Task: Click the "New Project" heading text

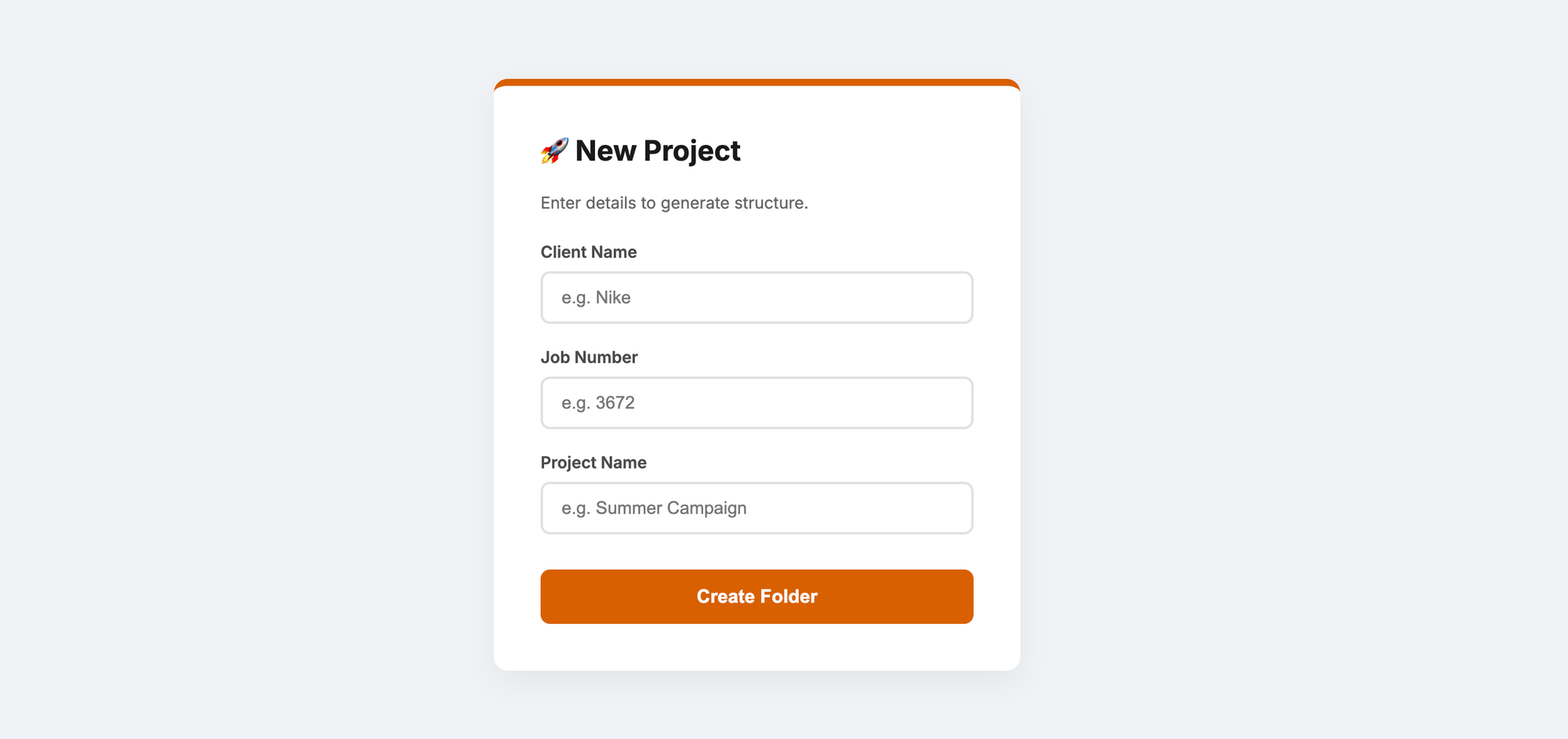Action: (x=658, y=151)
